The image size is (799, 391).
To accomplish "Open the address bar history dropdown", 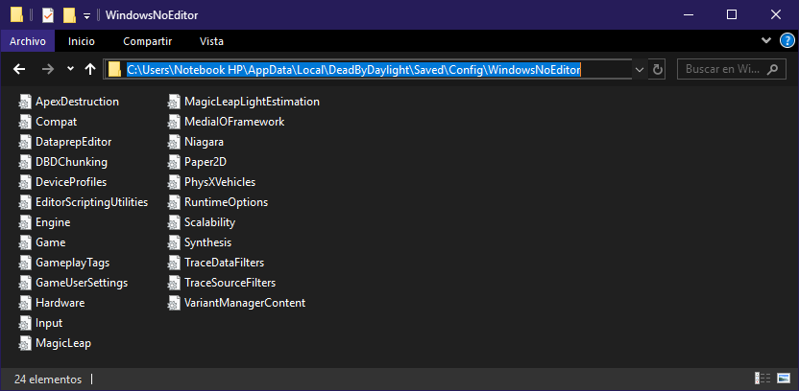I will 640,69.
